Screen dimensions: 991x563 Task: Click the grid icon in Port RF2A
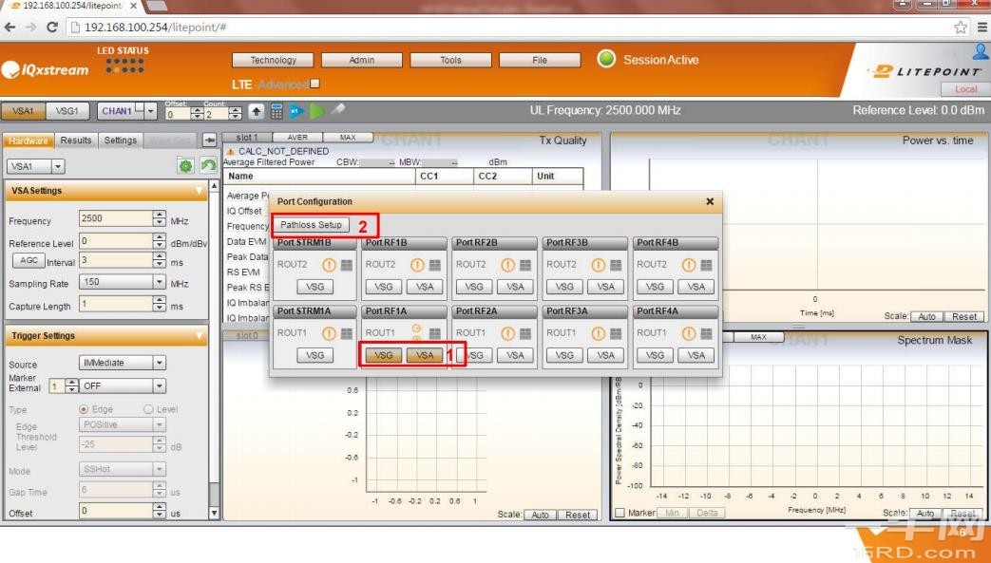pos(525,333)
